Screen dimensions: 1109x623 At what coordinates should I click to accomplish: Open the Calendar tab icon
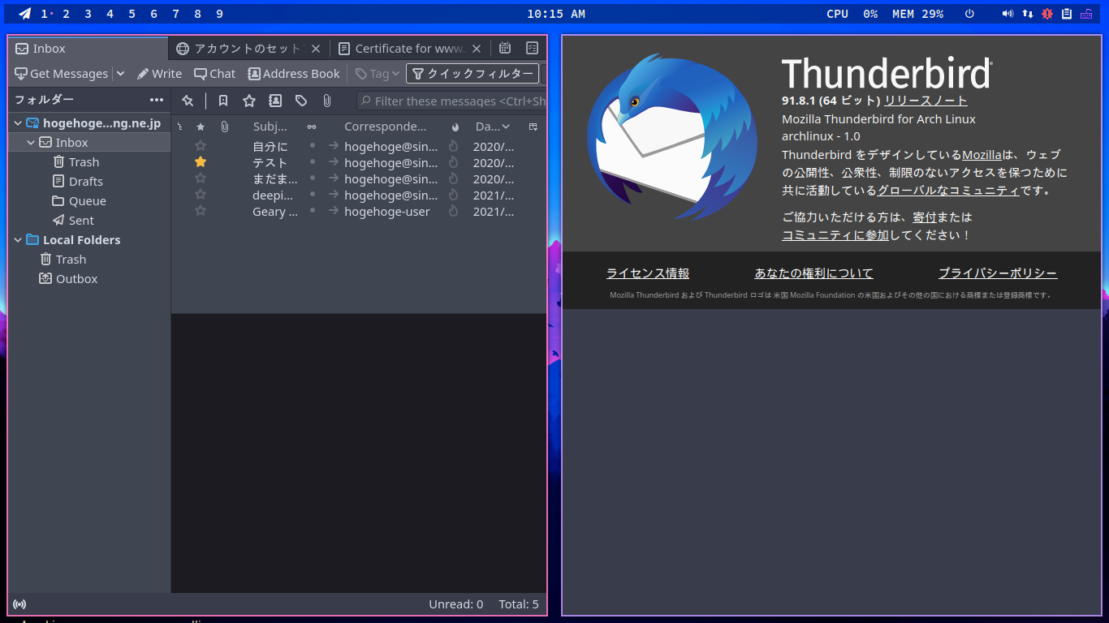tap(505, 49)
